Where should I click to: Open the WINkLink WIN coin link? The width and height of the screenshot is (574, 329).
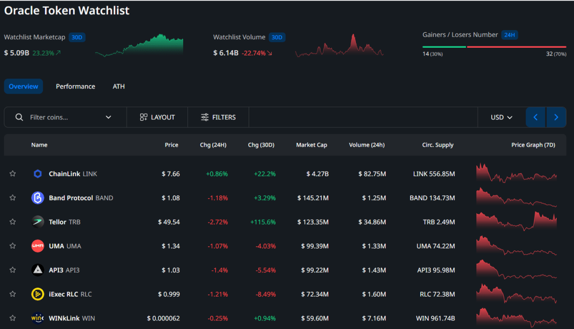pyautogui.click(x=72, y=318)
